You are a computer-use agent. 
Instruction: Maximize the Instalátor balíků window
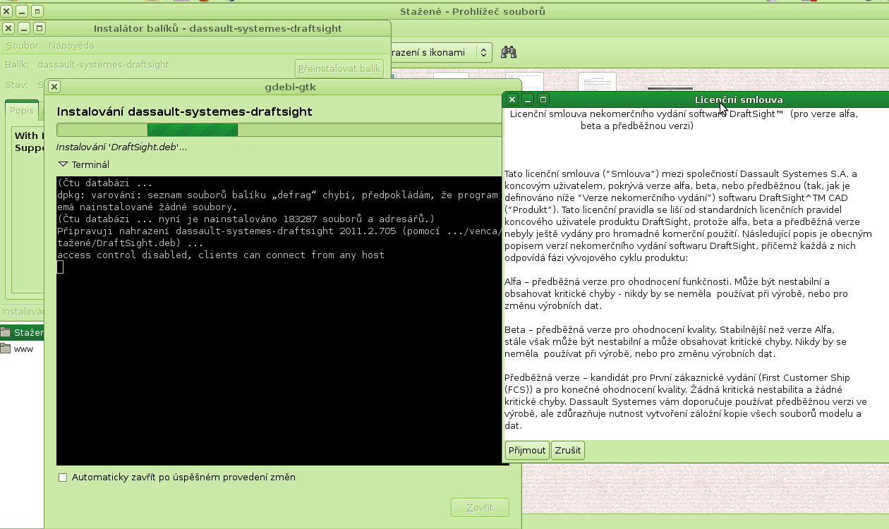pyautogui.click(x=40, y=28)
